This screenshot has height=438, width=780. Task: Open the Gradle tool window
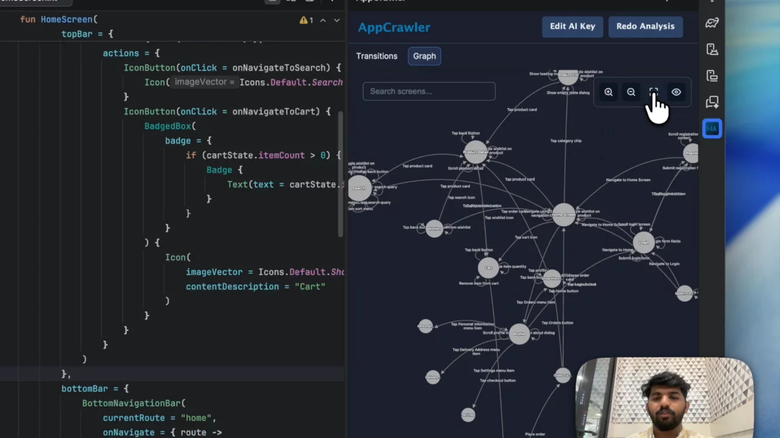point(712,23)
